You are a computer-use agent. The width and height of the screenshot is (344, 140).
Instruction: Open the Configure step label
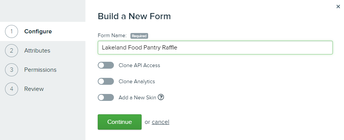pos(38,31)
